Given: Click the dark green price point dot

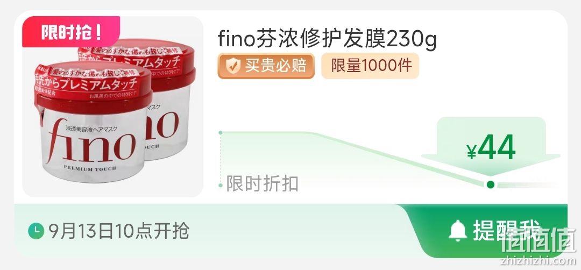Looking at the screenshot, I should [x=491, y=184].
